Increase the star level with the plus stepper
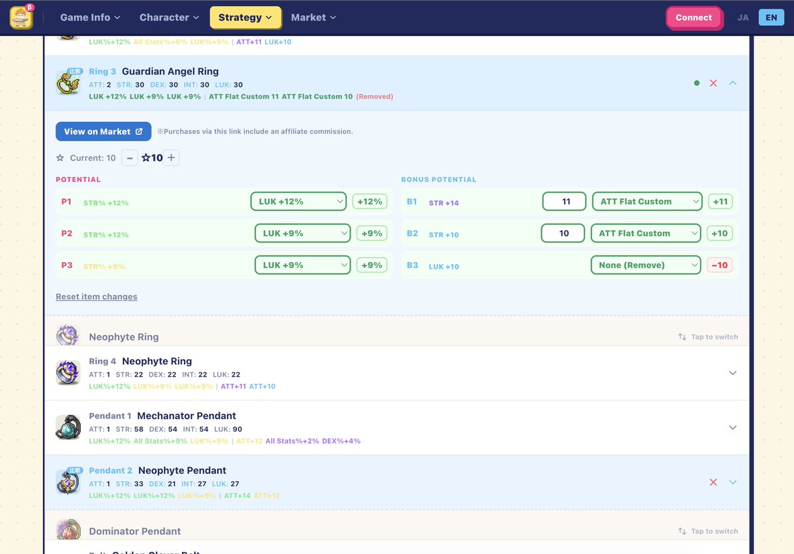The height and width of the screenshot is (554, 794). coord(170,158)
